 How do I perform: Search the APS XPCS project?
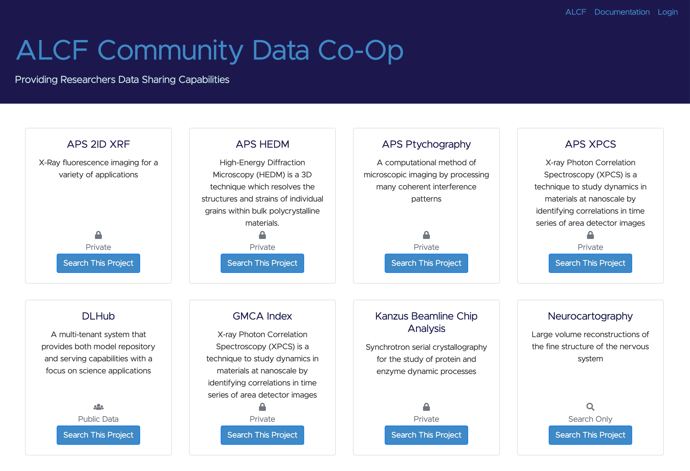coord(590,263)
